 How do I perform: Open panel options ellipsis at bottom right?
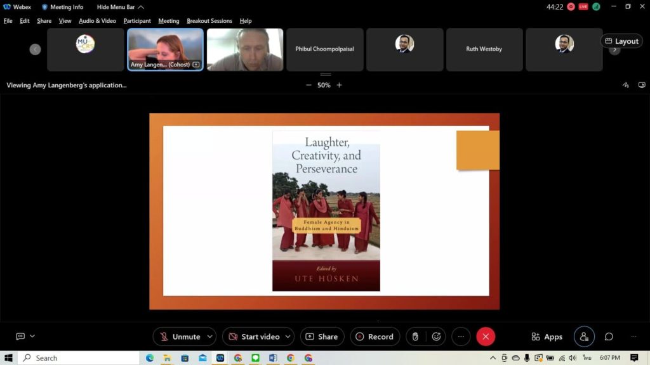point(633,336)
